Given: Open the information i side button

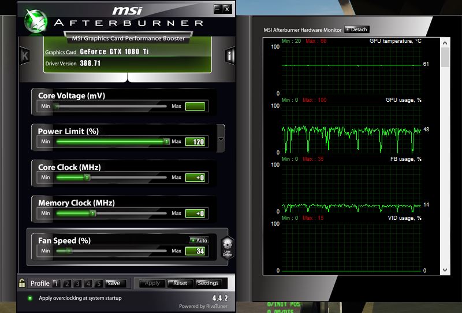Looking at the screenshot, I should point(230,55).
